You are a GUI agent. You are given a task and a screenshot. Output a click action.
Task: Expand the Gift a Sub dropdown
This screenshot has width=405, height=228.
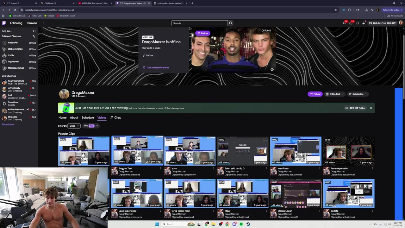point(334,94)
